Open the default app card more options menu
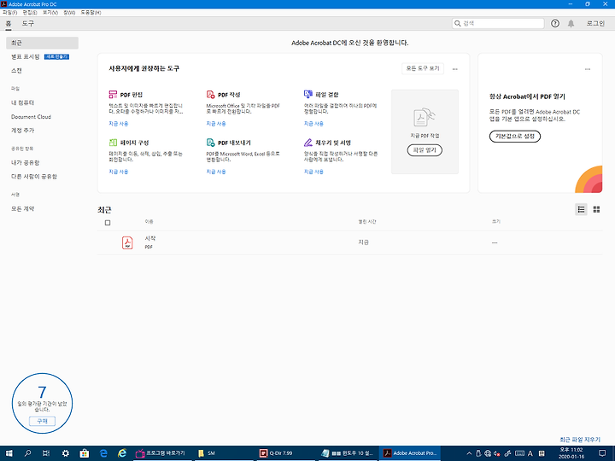Viewport: 615px width, 461px height. coord(588,69)
